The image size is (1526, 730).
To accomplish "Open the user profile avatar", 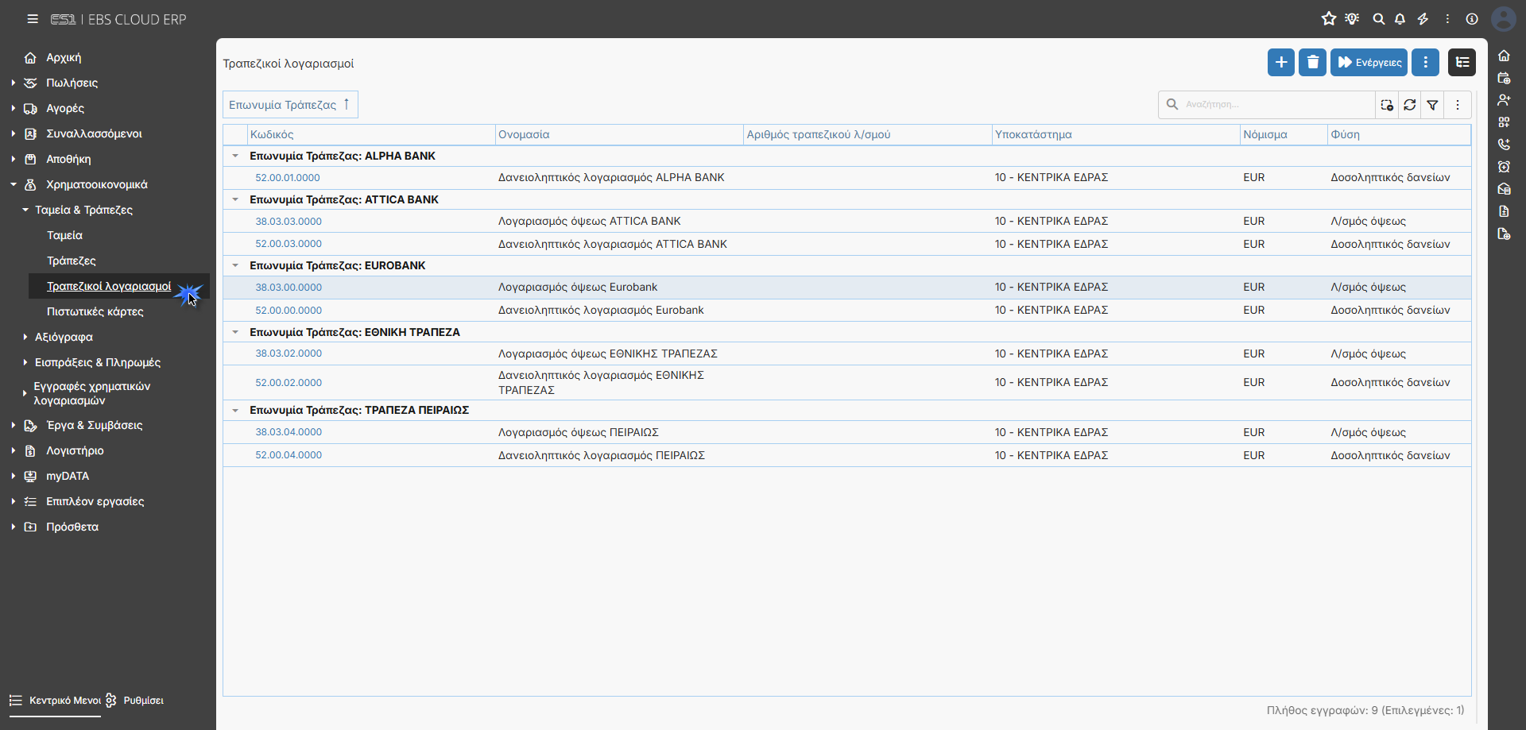I will click(1503, 19).
